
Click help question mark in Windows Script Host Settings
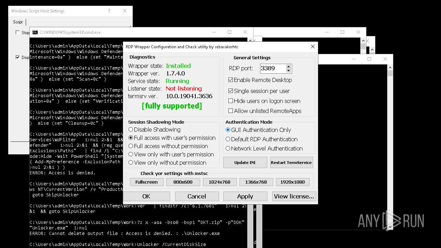coord(109,11)
